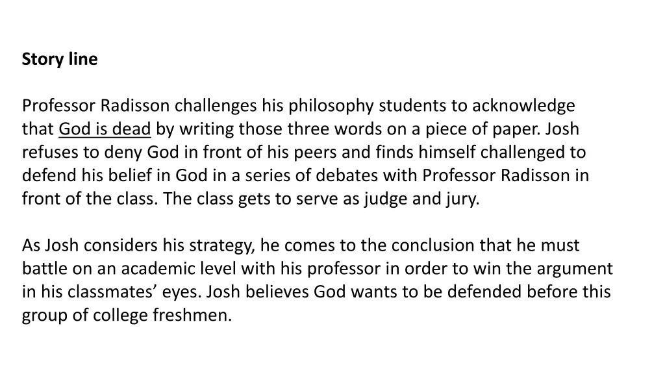
Task: Click the underlined "God is dead" link
Action: pos(105,129)
